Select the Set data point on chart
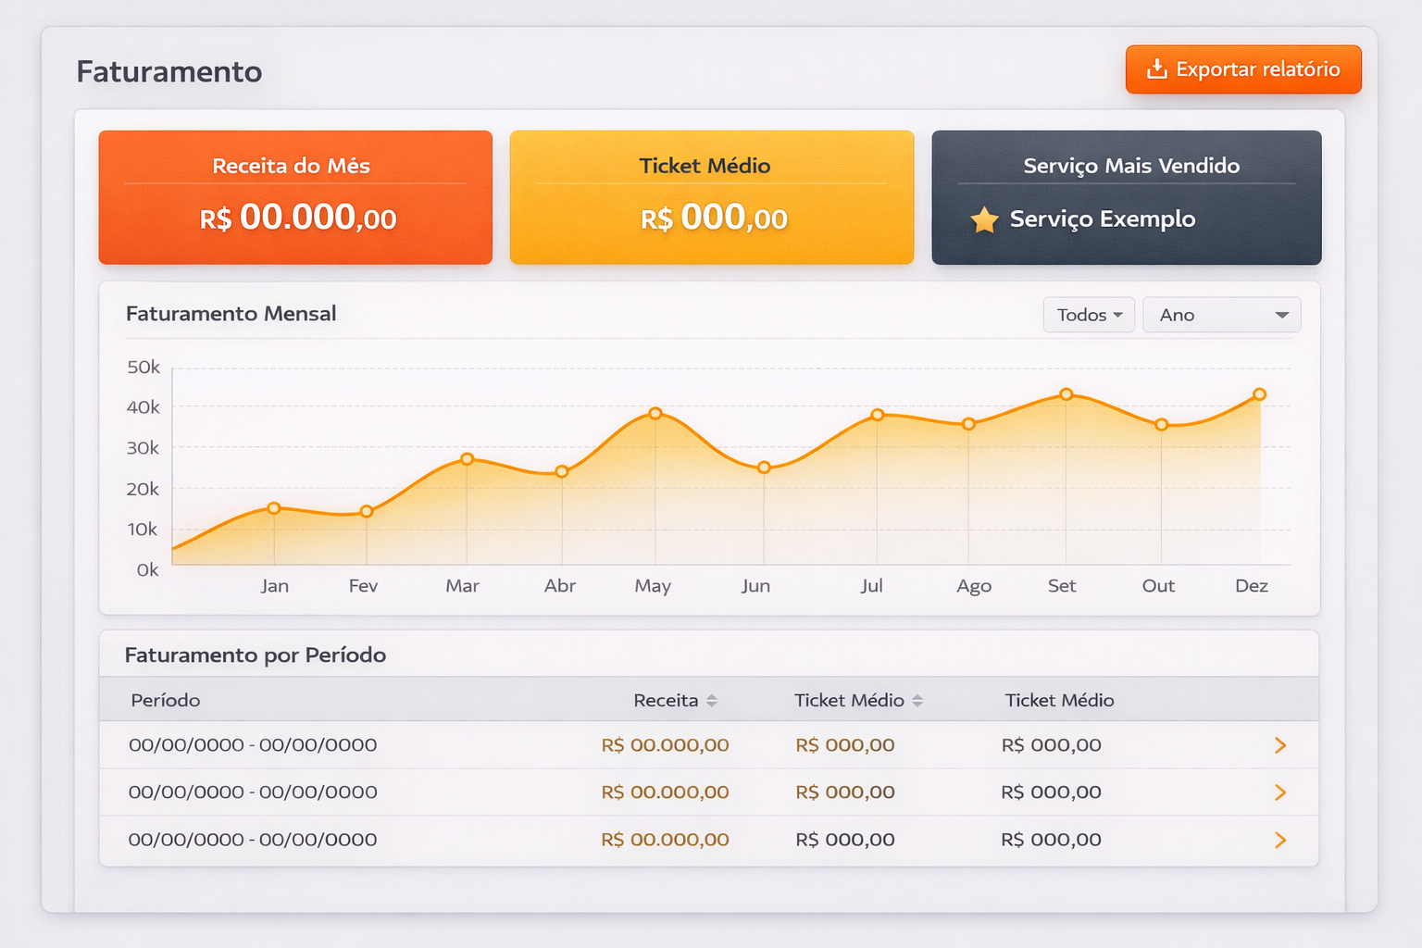 coord(1066,394)
